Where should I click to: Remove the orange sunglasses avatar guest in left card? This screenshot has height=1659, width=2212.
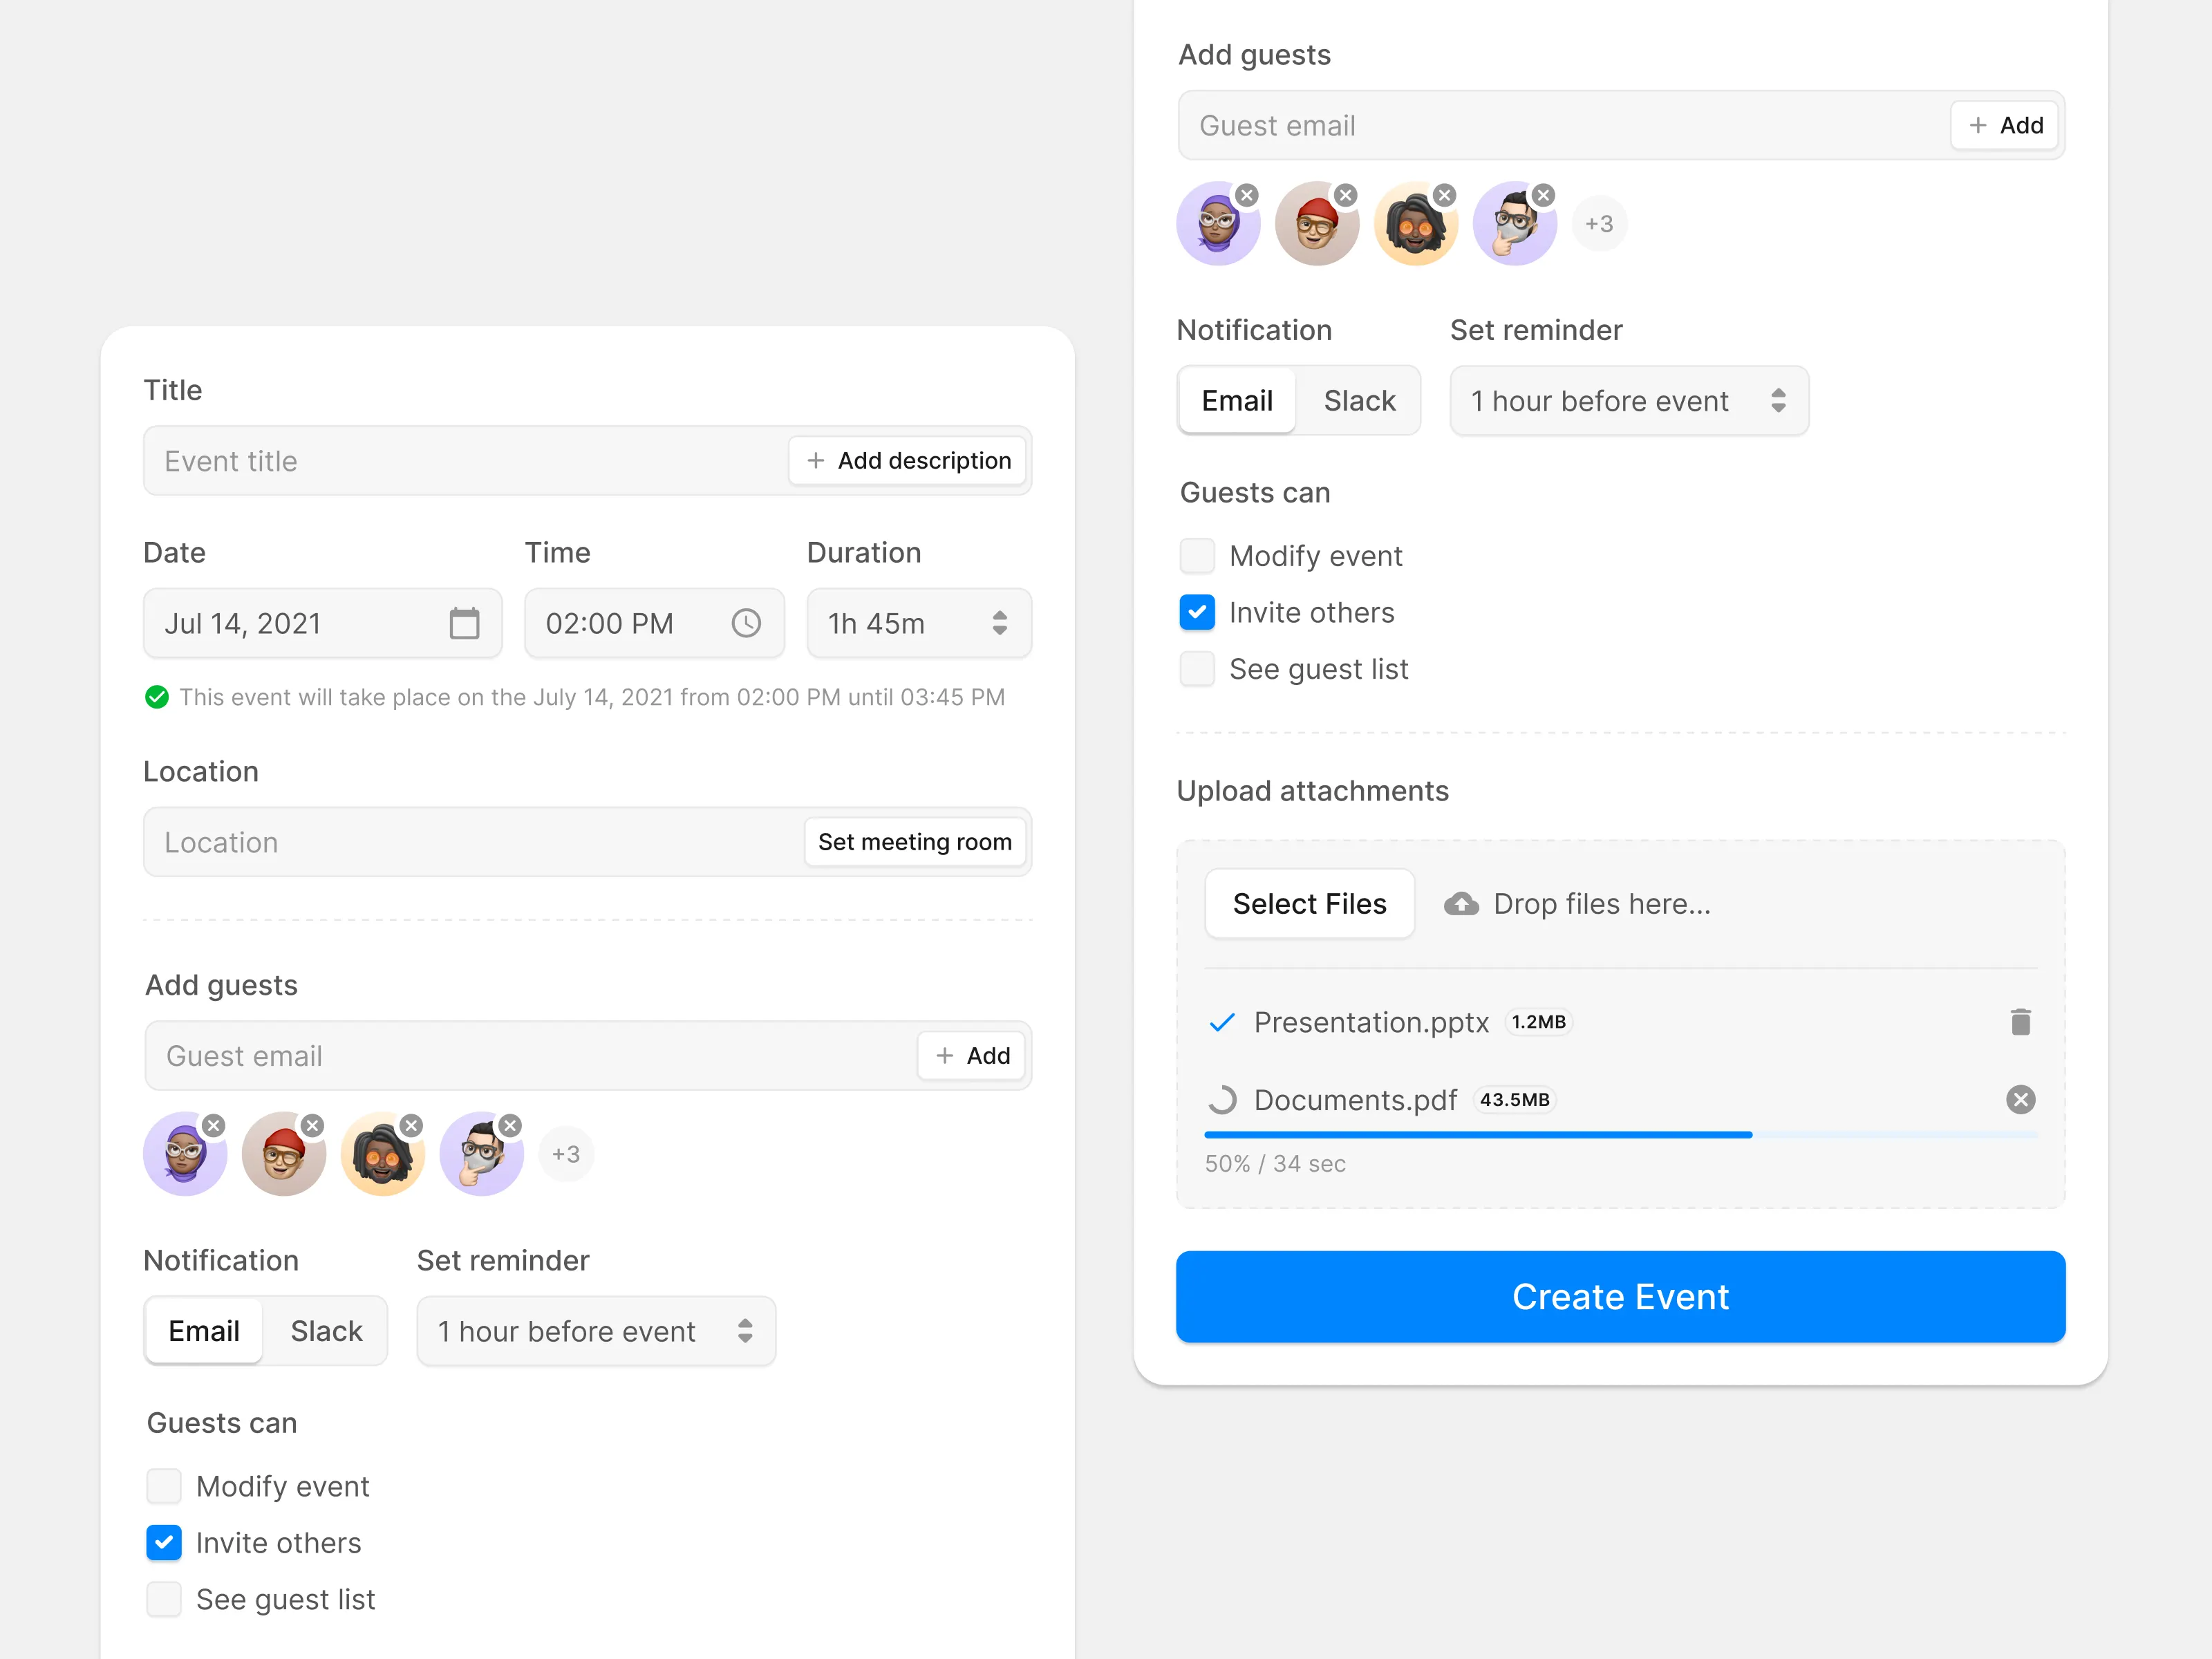(x=411, y=1125)
